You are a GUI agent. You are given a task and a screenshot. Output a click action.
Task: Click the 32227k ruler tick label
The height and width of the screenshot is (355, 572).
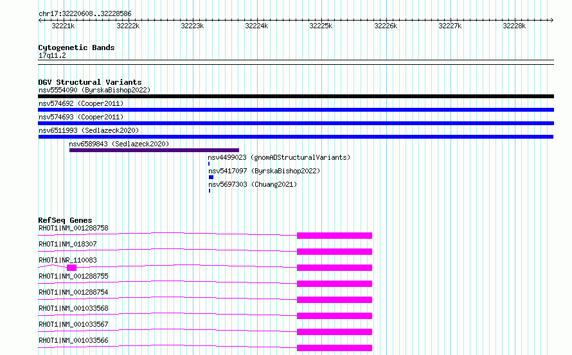click(x=450, y=26)
